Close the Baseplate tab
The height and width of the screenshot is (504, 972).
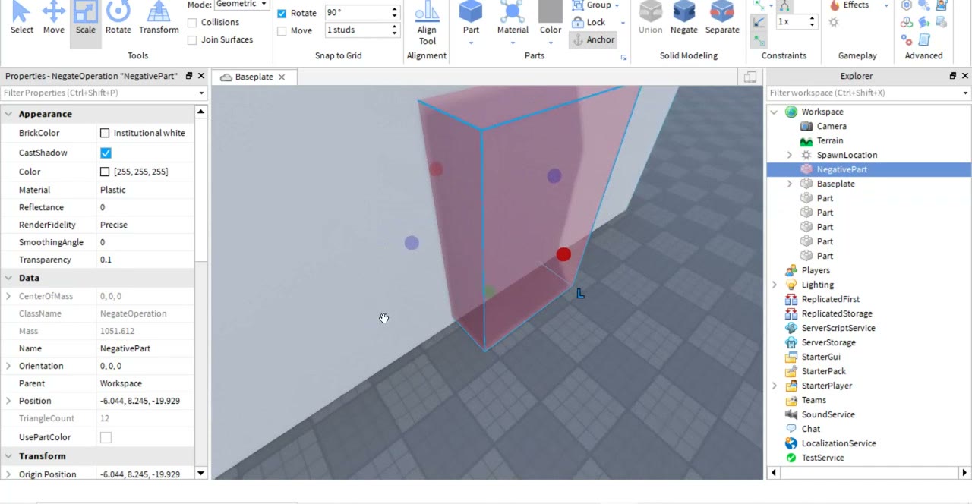click(x=282, y=77)
